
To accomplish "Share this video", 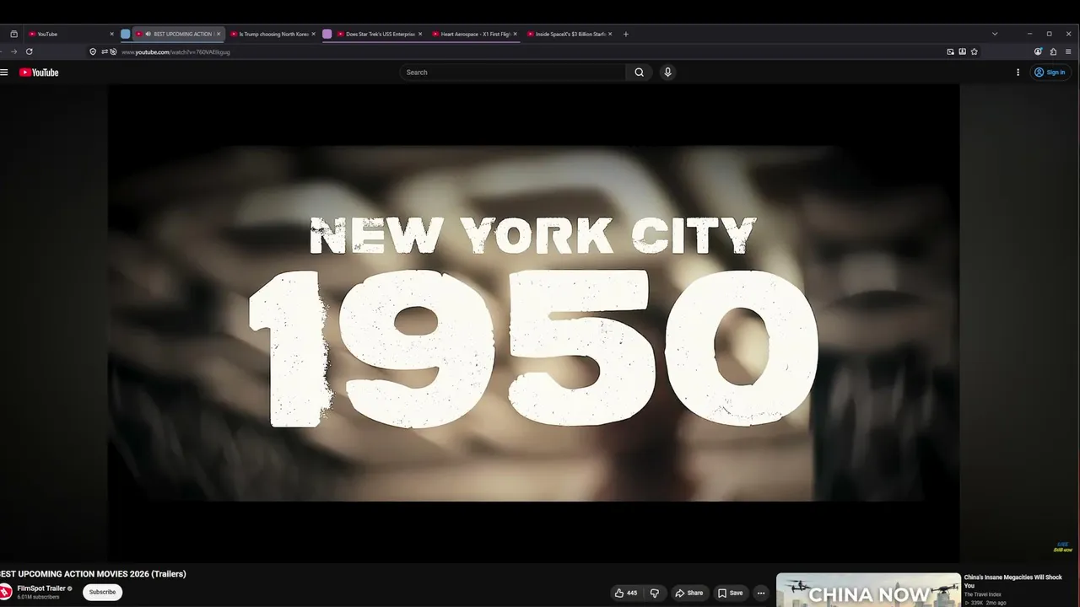I will (x=689, y=593).
